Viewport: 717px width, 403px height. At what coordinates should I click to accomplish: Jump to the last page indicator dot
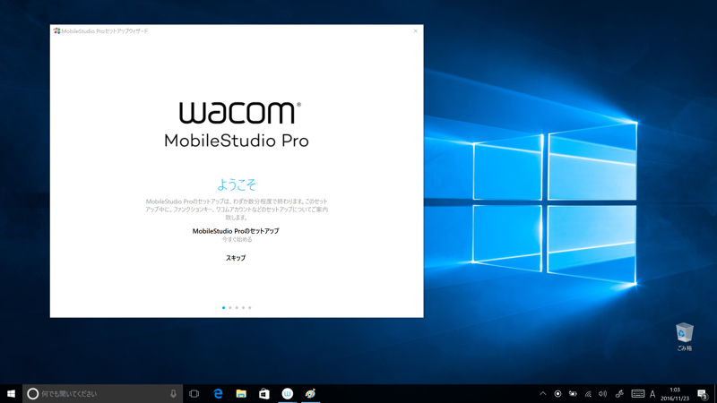point(250,307)
